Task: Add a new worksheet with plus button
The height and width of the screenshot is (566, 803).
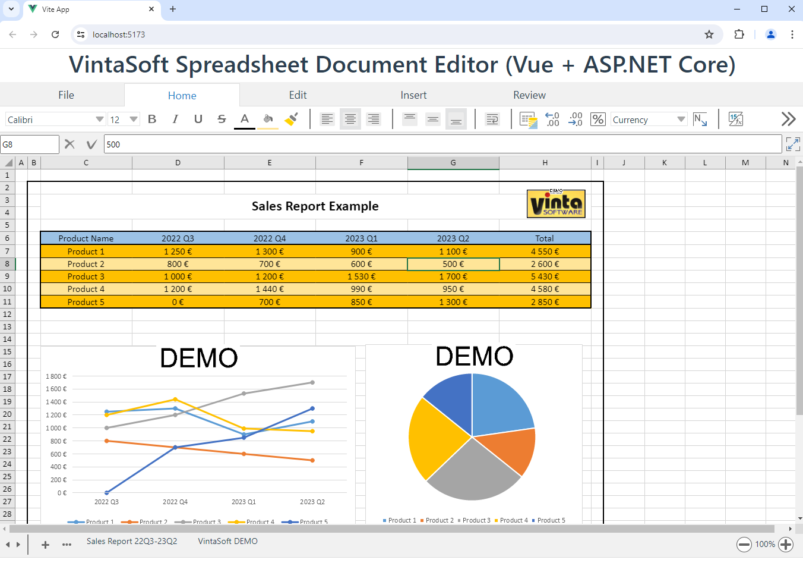Action: [45, 545]
